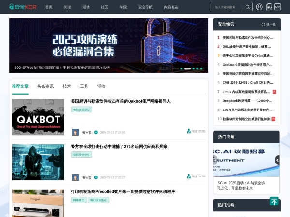Click the search magnifier icon
Screen dimensions: 290x217
(247, 7)
